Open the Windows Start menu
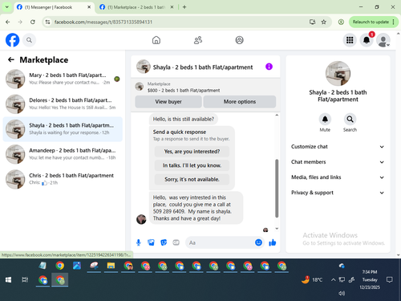The width and height of the screenshot is (401, 301). tap(8, 280)
